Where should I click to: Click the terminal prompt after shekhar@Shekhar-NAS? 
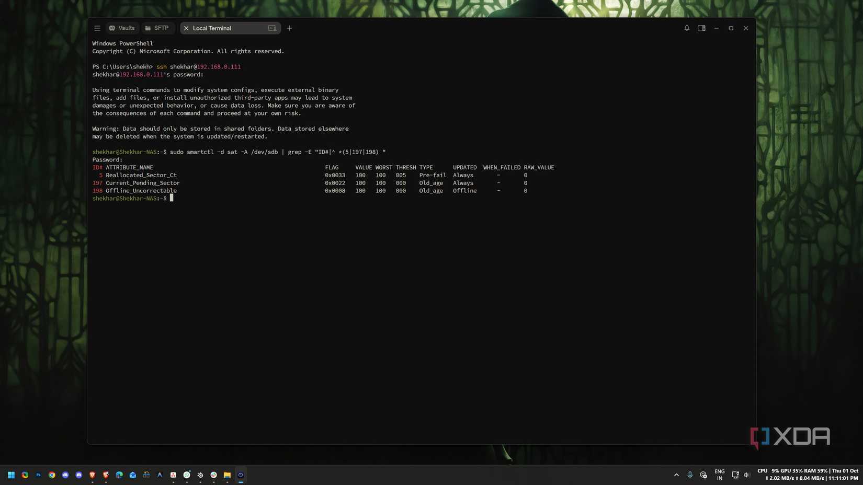click(172, 199)
